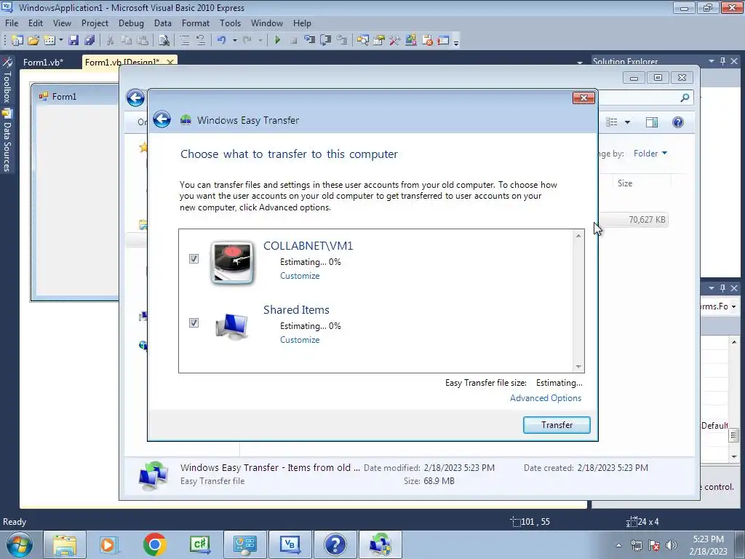Click Comment out selected lines icon
Screen dimensions: 745x559
pos(184,41)
